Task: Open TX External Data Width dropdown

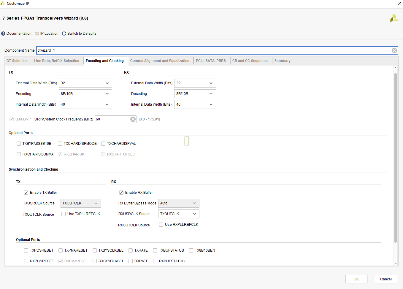Action: tap(85, 83)
